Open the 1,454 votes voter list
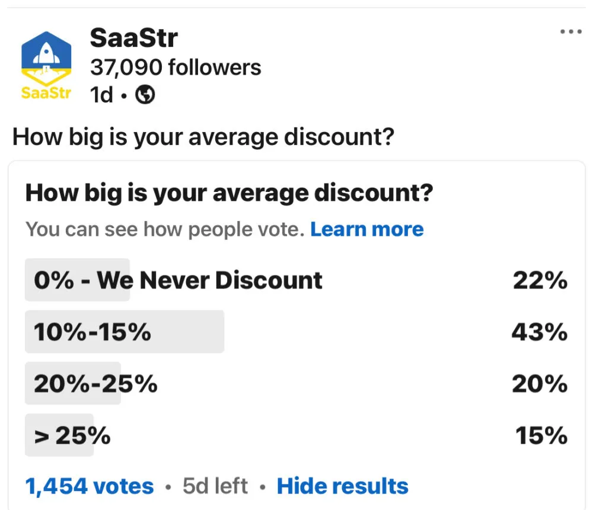 (x=89, y=486)
